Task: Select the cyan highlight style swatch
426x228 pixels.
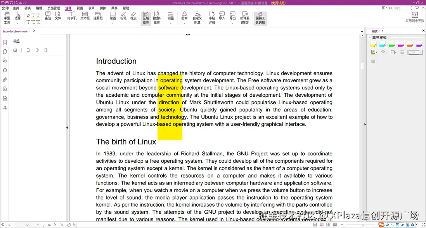Action: (x=383, y=44)
